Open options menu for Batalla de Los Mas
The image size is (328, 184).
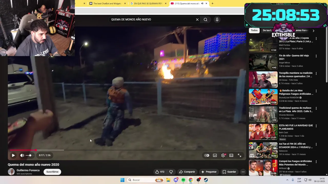click(316, 91)
